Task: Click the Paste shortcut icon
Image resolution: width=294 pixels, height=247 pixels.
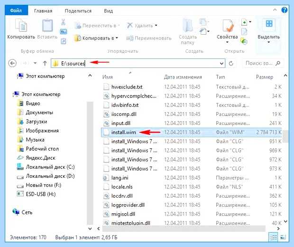Action: (x=64, y=41)
